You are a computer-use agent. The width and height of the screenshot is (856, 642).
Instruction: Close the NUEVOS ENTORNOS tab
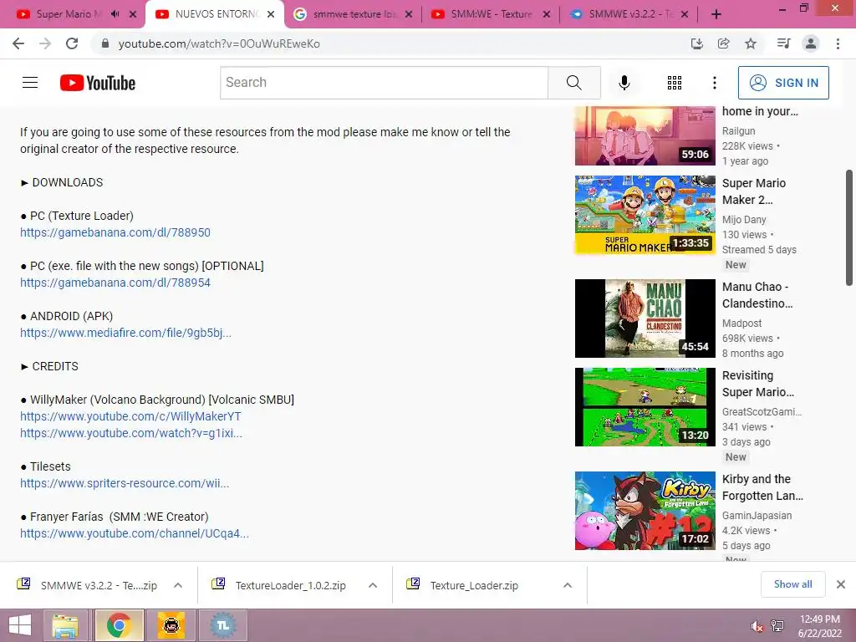271,15
